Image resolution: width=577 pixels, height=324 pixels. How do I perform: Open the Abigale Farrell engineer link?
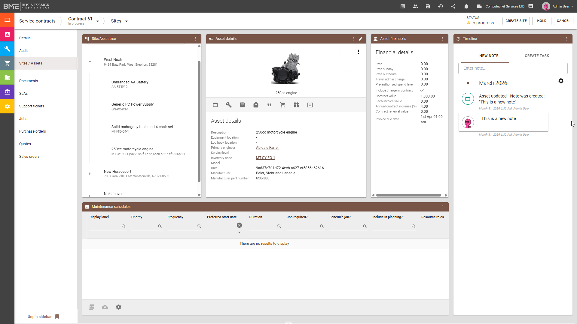[x=267, y=148]
